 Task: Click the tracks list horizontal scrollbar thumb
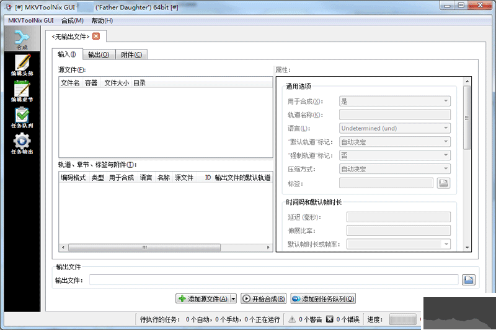[x=144, y=247]
